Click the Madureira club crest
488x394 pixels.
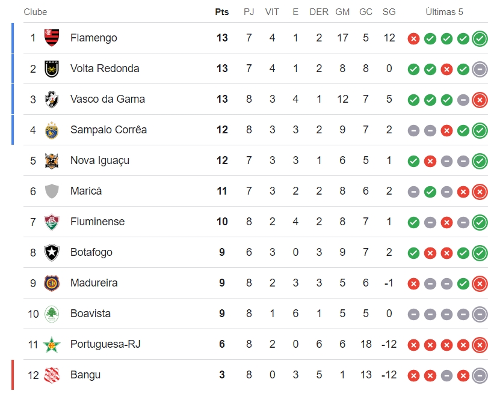pos(52,283)
